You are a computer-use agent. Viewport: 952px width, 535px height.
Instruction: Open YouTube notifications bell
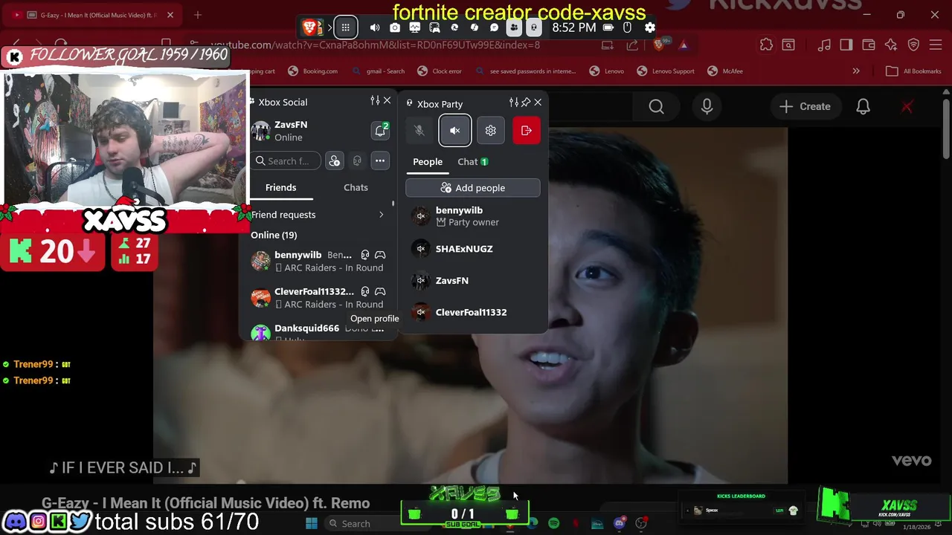point(863,107)
